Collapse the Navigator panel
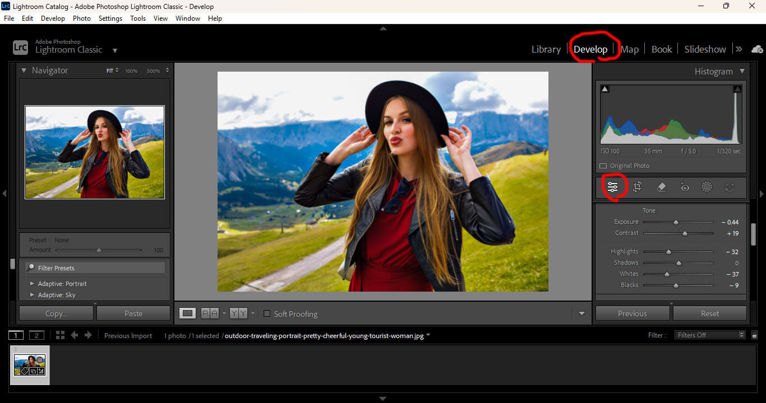Viewport: 766px width, 403px height. pos(24,71)
